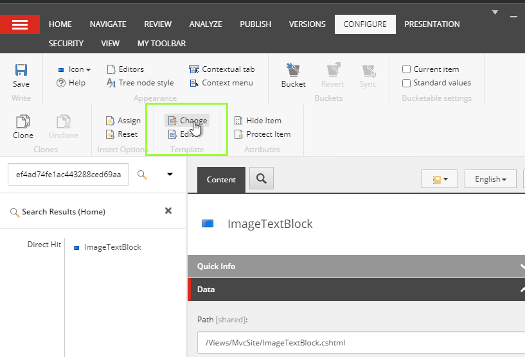Image resolution: width=525 pixels, height=357 pixels.
Task: Configure the Contextual tab
Action: coord(222,69)
